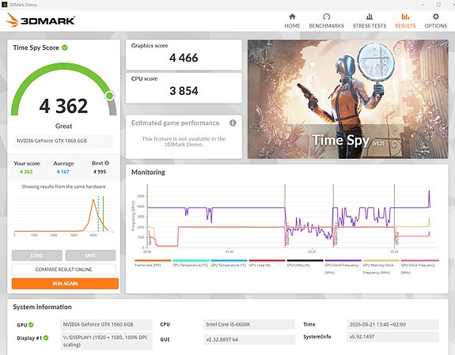Click the green checkmark next to GPU
The height and width of the screenshot is (355, 455).
31,325
